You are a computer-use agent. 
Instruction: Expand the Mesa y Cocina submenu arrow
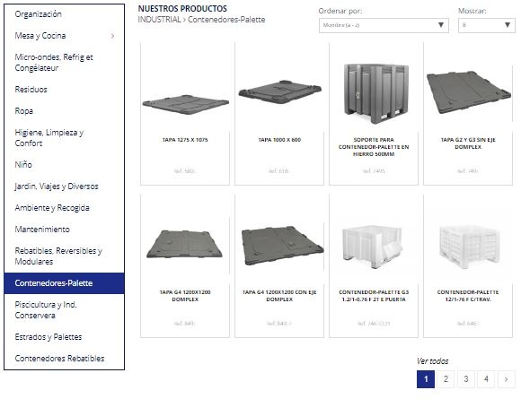112,36
